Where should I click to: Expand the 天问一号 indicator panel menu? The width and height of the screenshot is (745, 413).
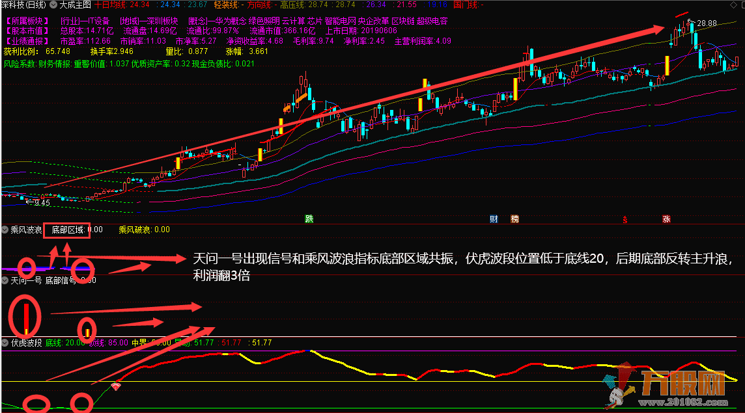[x=5, y=280]
